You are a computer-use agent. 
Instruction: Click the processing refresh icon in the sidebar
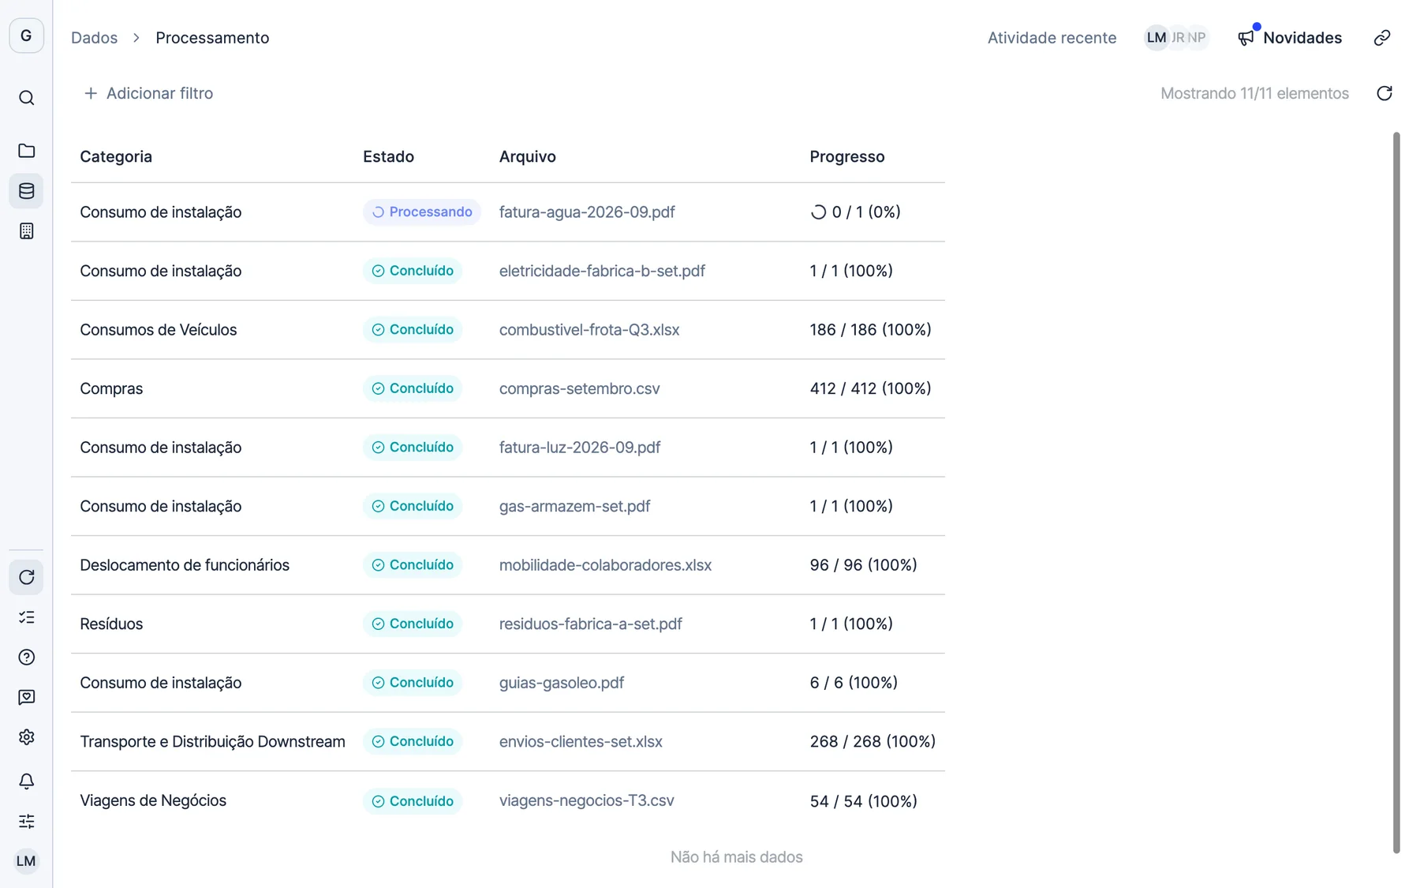coord(26,577)
